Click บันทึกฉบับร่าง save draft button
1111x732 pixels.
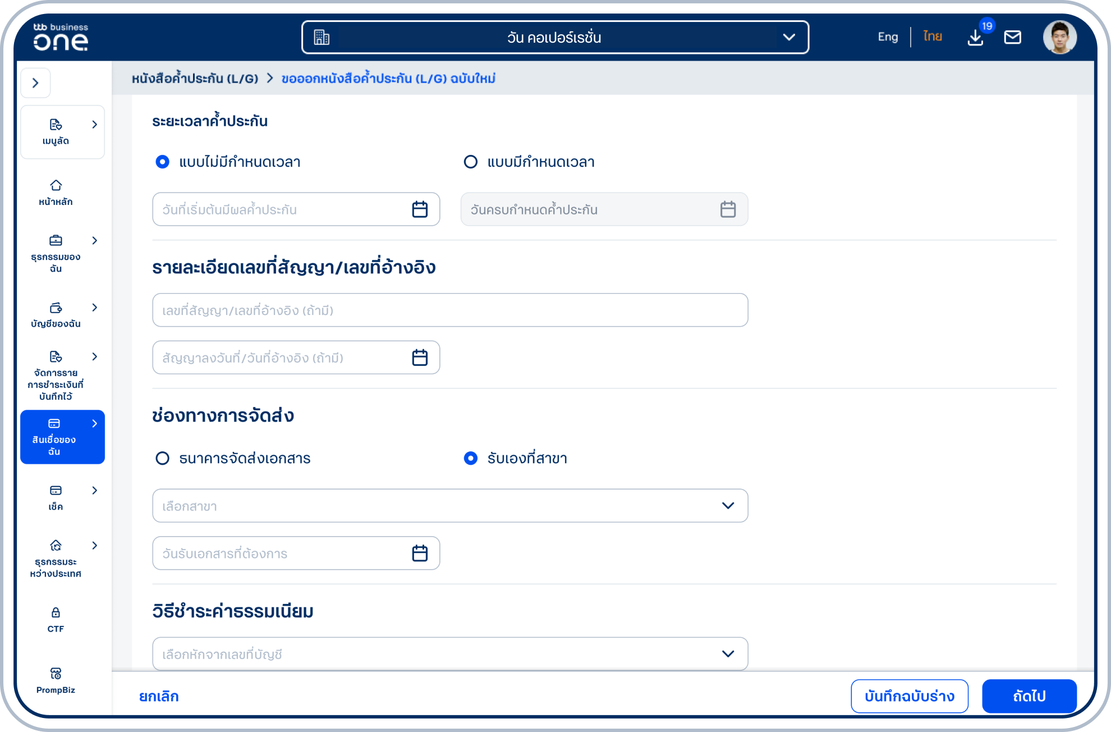click(x=909, y=696)
